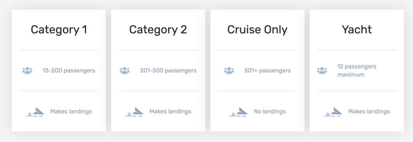Click Makes landings in Yacht card

(369, 112)
